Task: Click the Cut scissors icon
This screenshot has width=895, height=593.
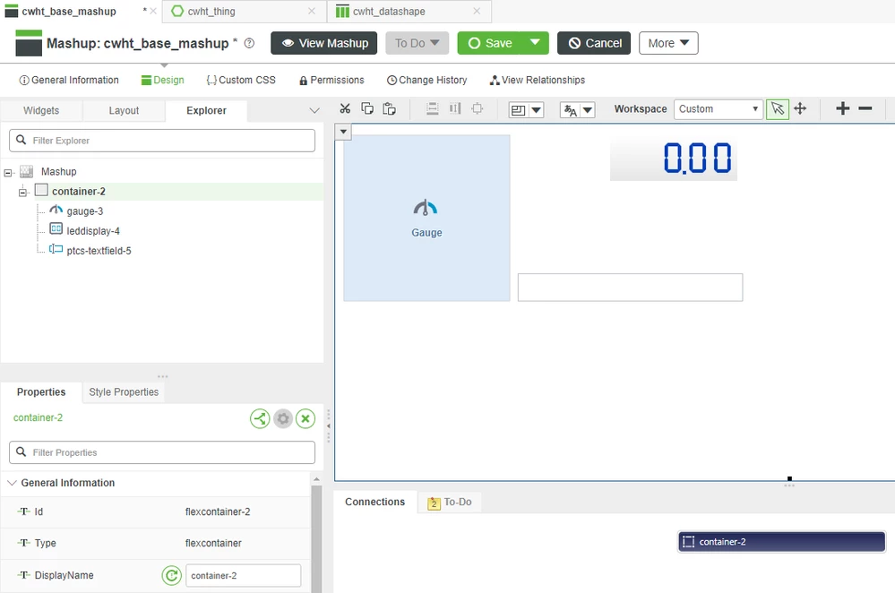Action: coord(345,108)
